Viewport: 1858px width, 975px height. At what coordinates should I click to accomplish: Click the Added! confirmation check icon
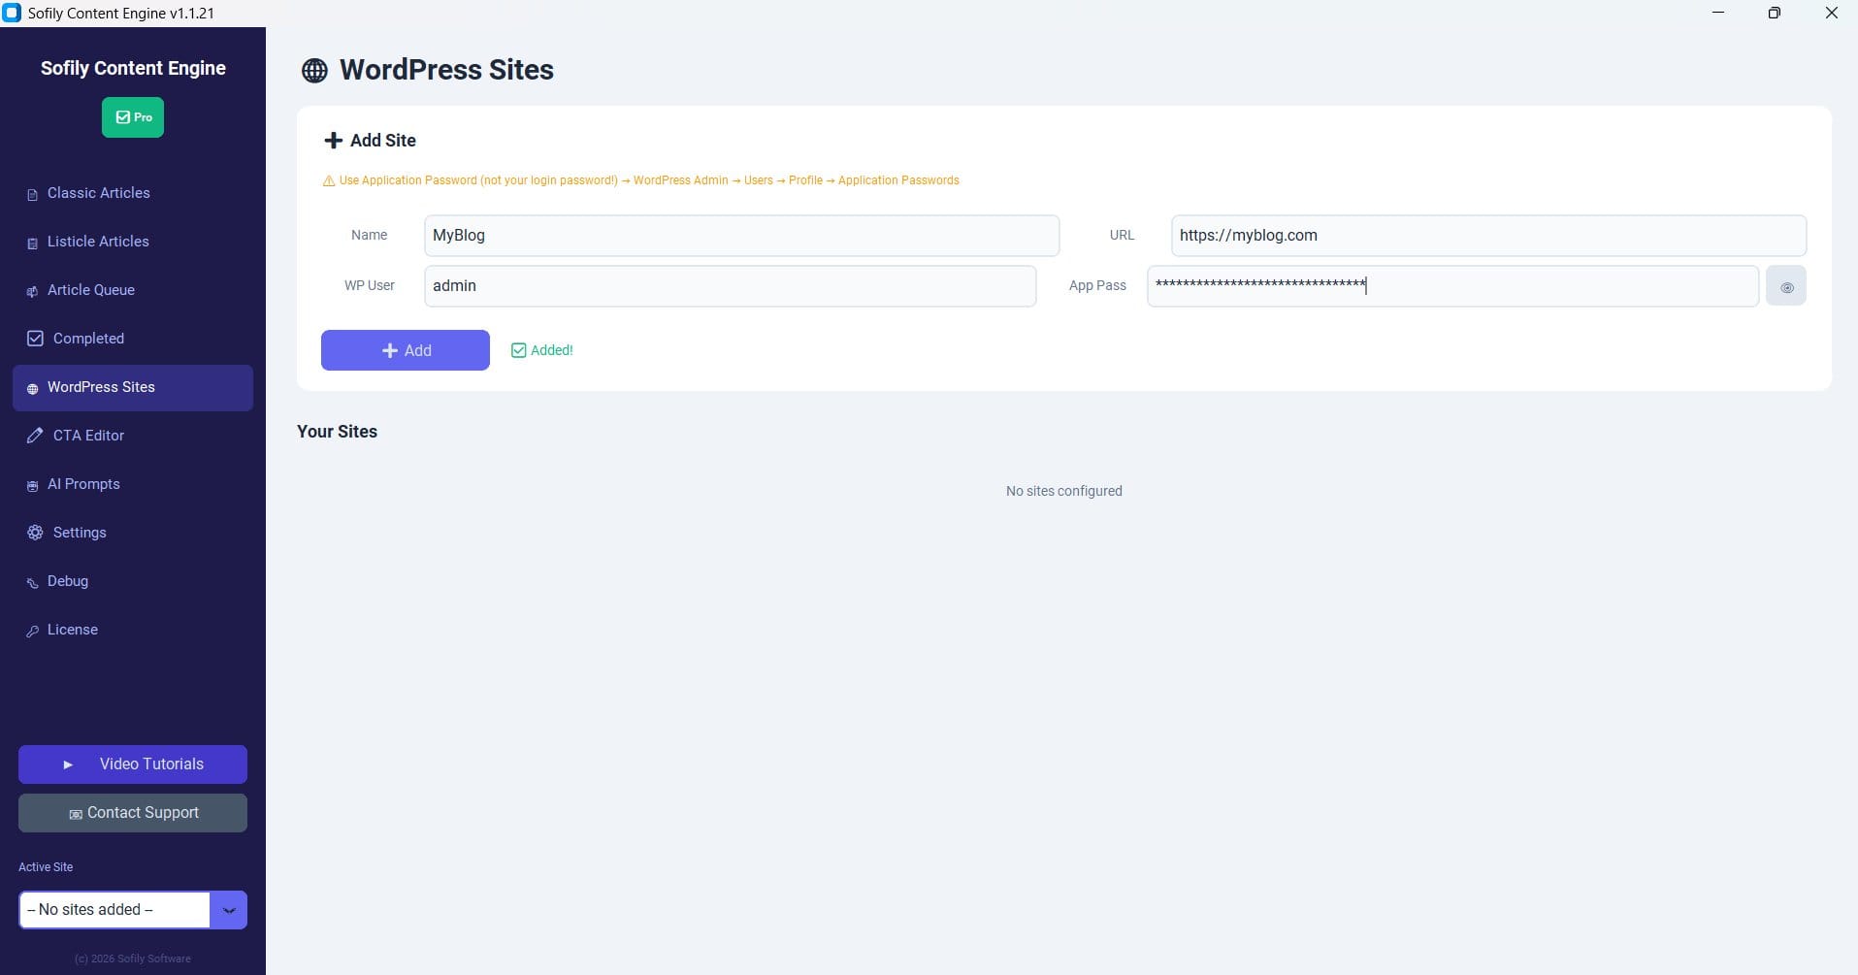518,350
